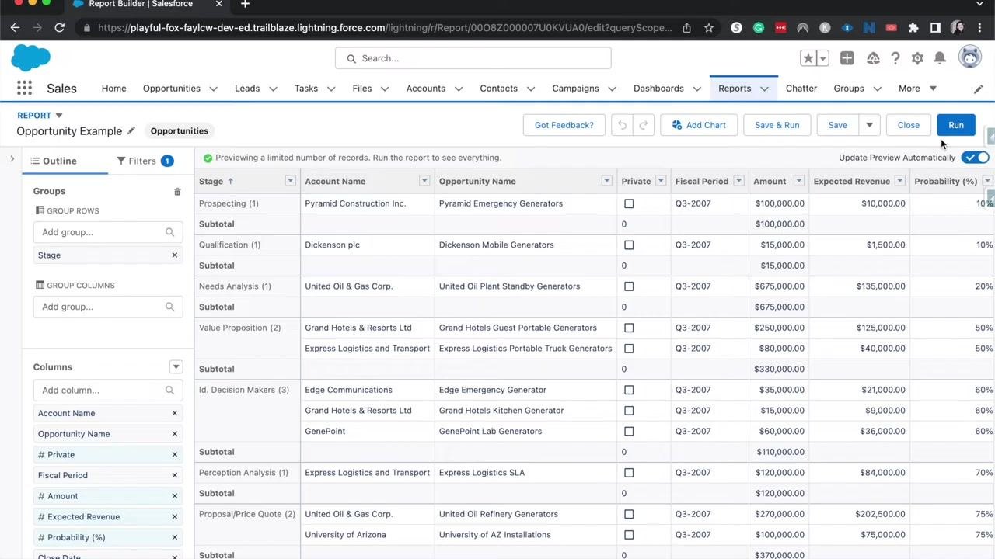Open the Favorites star icon
The image size is (995, 559).
[x=808, y=58]
